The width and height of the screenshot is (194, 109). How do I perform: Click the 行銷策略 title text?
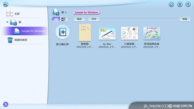[x=129, y=44]
